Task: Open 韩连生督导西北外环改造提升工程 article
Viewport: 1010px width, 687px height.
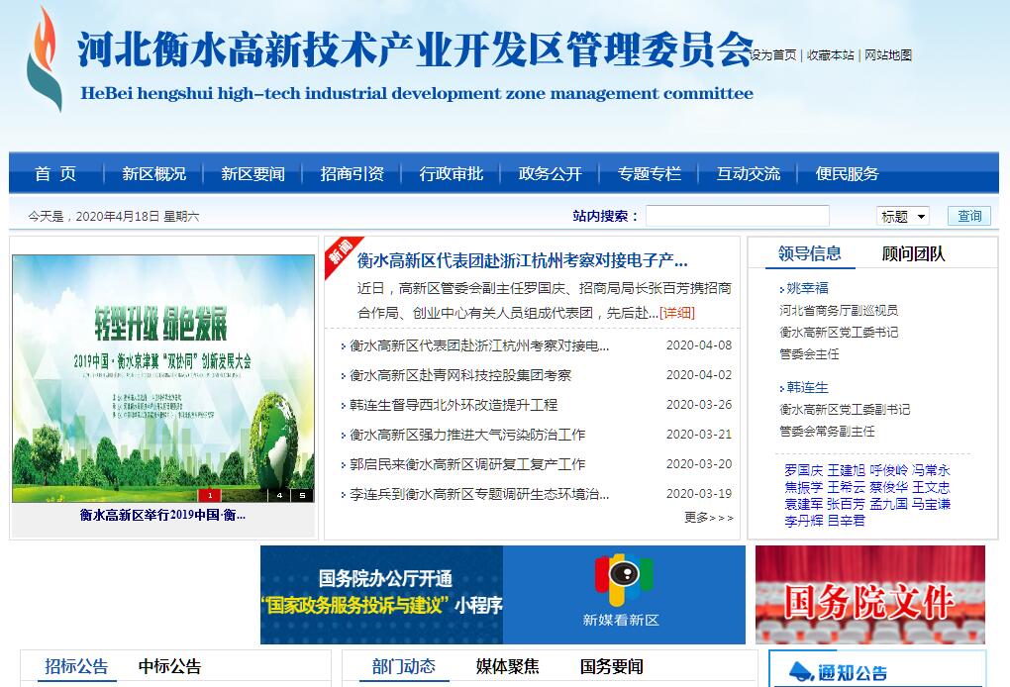Action: (454, 405)
